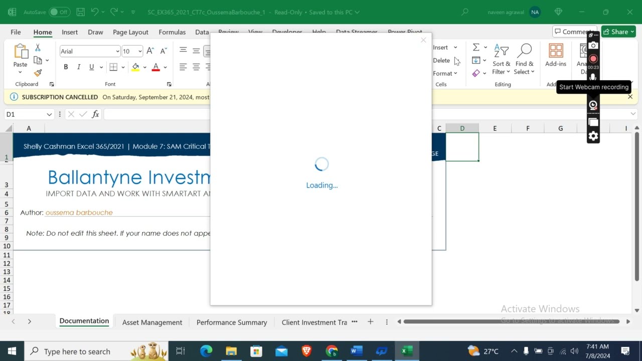Open the NA account avatar
The height and width of the screenshot is (361, 642).
click(x=535, y=12)
